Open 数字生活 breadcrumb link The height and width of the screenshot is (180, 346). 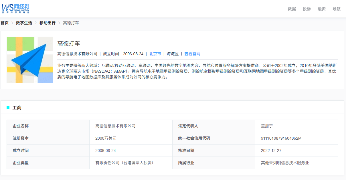[x=24, y=23]
